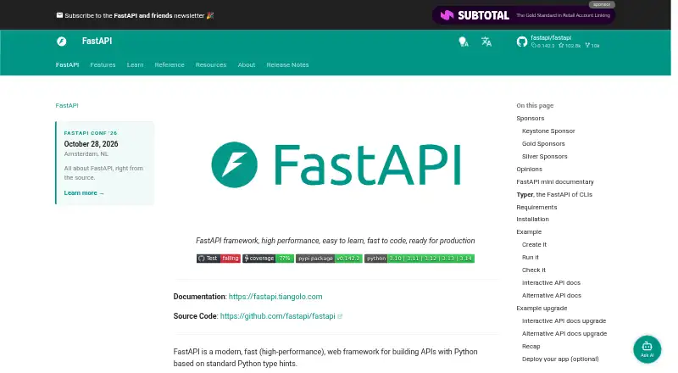Viewport: 678px width, 373px height.
Task: Open the fastapi.tiangolo.com documentation link
Action: pos(275,297)
